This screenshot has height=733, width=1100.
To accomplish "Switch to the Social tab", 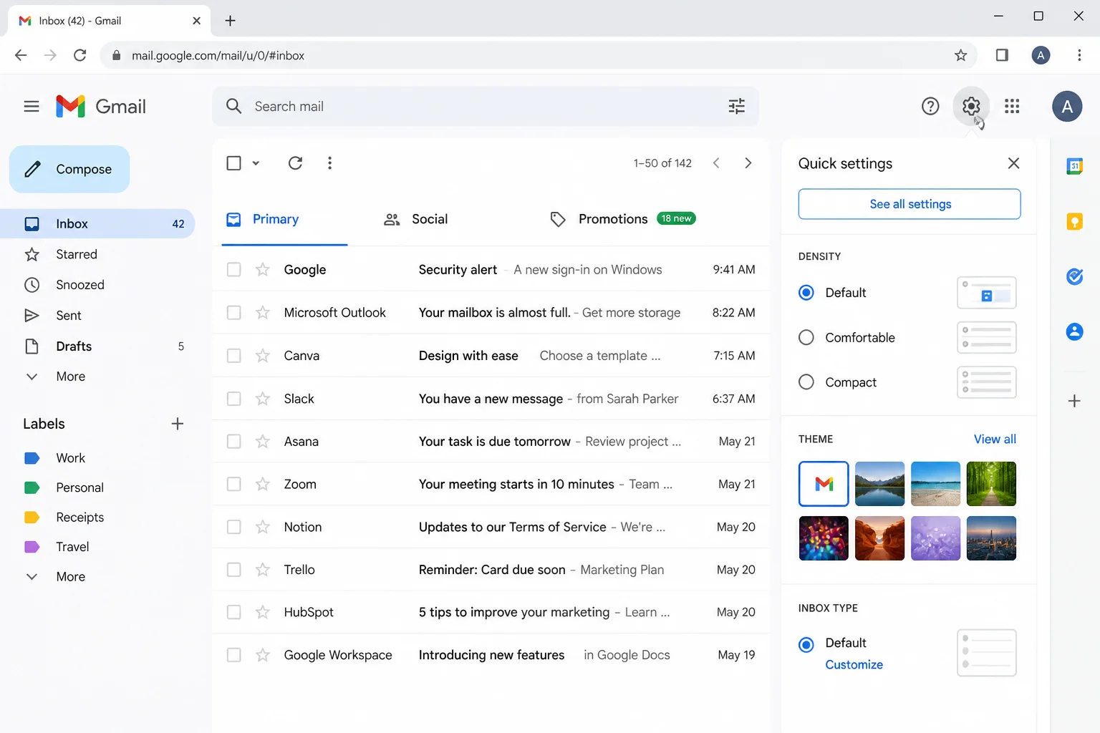I will coord(416,220).
